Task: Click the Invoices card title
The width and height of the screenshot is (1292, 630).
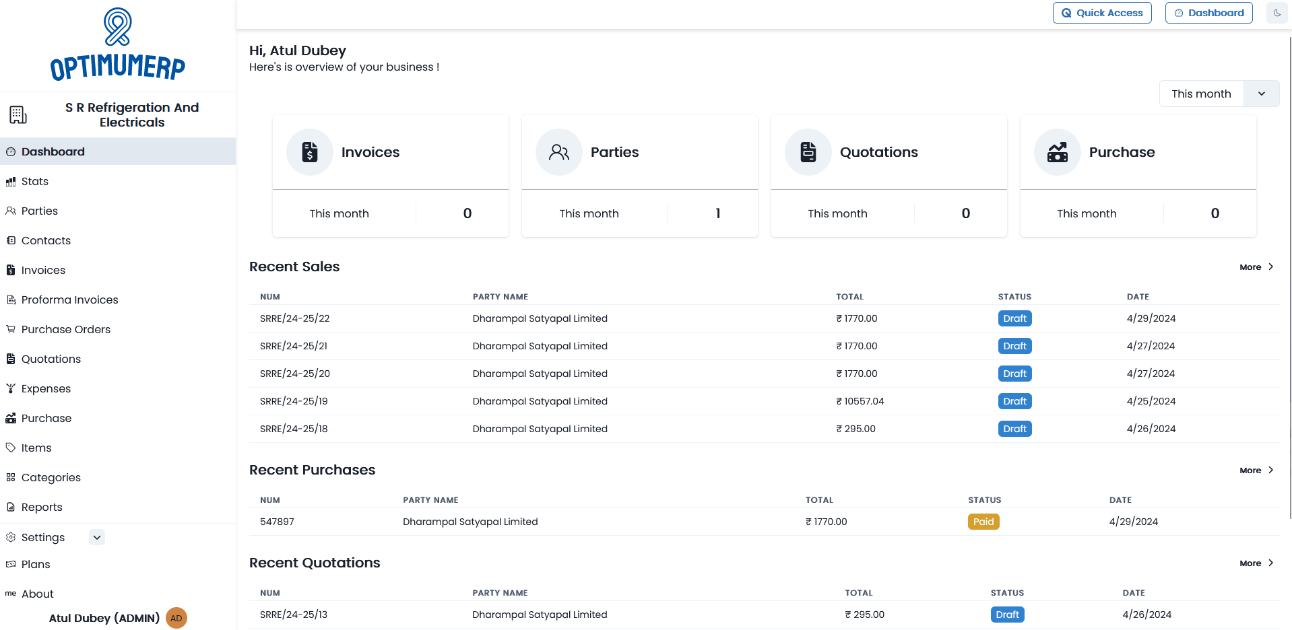Action: pyautogui.click(x=370, y=152)
